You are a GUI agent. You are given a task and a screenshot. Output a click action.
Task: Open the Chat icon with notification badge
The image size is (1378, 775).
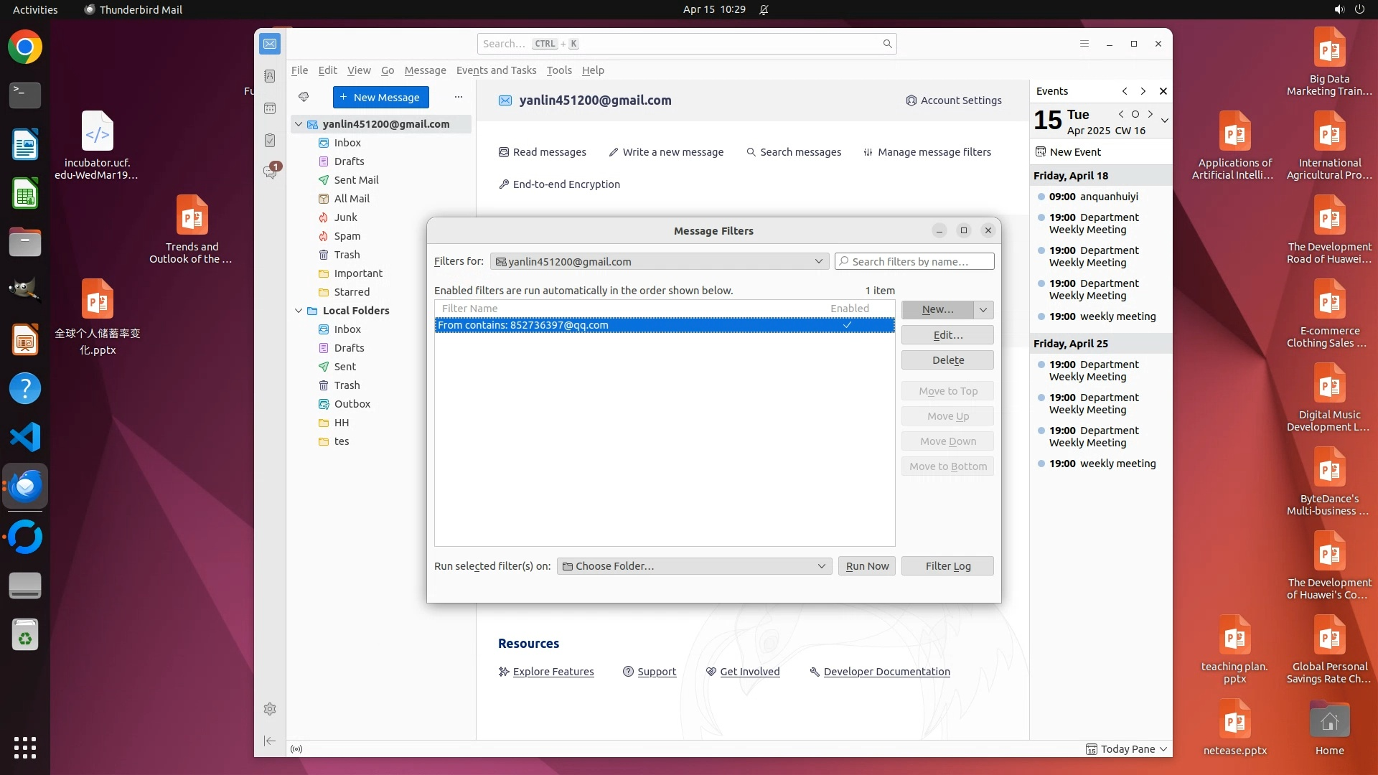[x=270, y=172]
